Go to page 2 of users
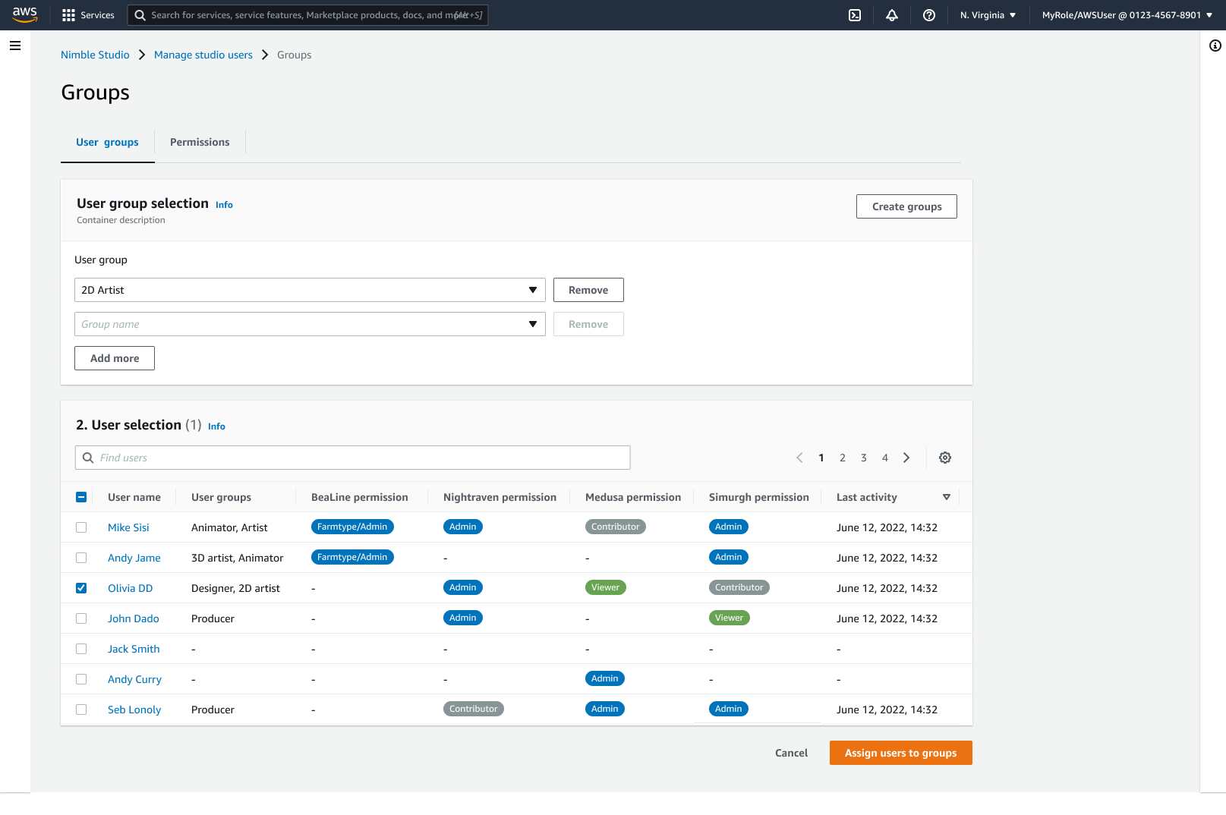The height and width of the screenshot is (815, 1226). pyautogui.click(x=843, y=458)
